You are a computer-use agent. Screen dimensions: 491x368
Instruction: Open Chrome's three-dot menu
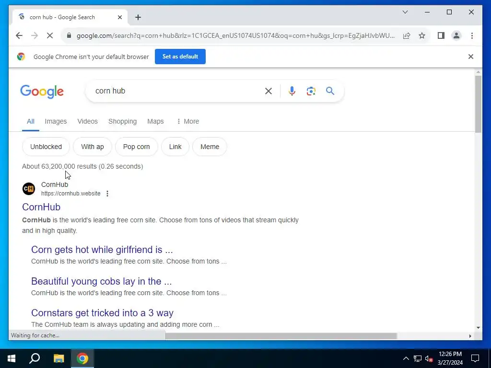(x=472, y=35)
